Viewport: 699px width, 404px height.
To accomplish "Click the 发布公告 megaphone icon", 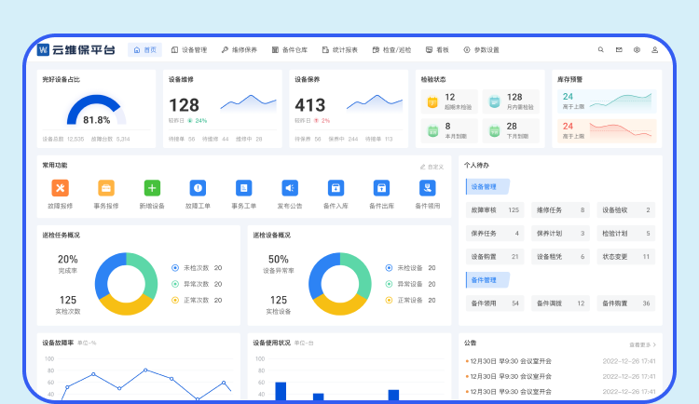I will pyautogui.click(x=290, y=188).
